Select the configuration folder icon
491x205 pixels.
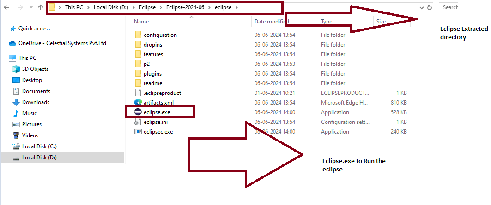coord(139,35)
